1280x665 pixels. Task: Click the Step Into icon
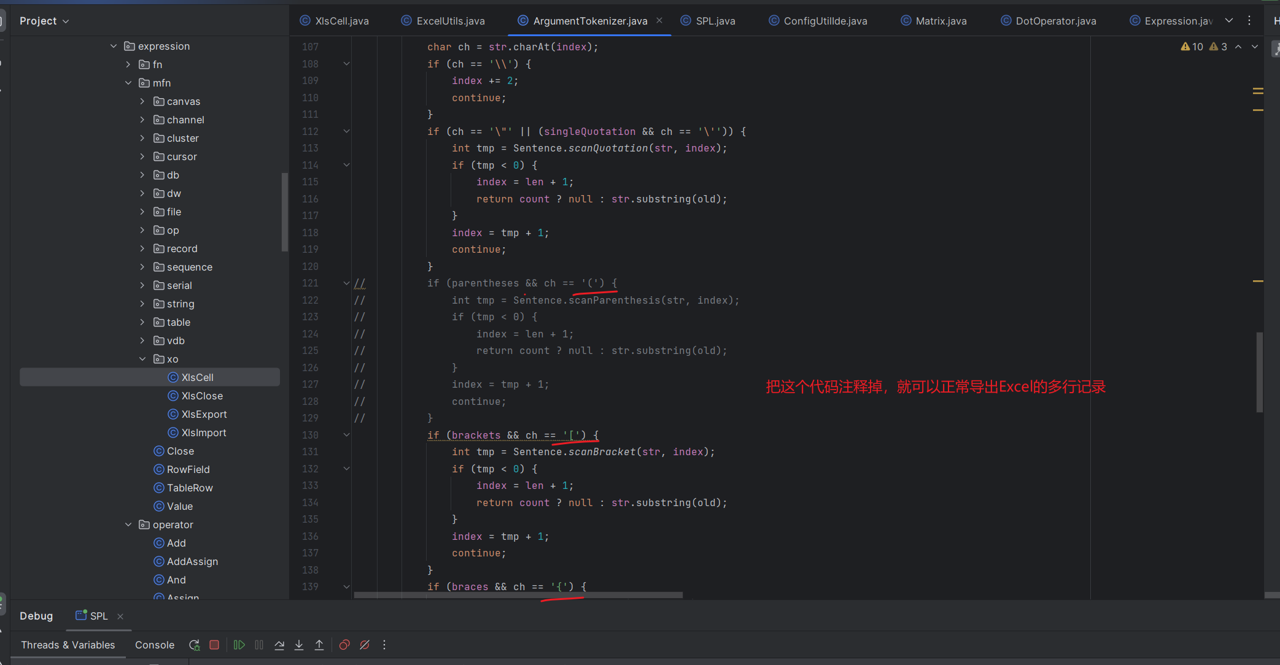tap(299, 645)
